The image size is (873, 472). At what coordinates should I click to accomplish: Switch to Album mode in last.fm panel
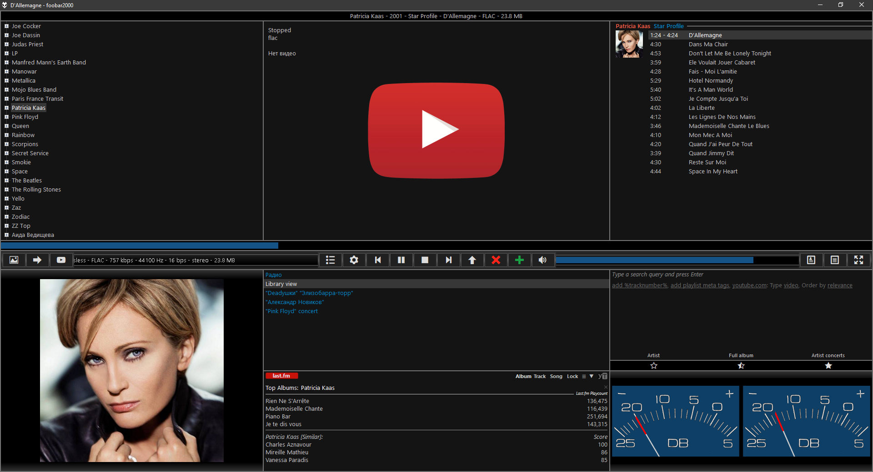pos(523,376)
